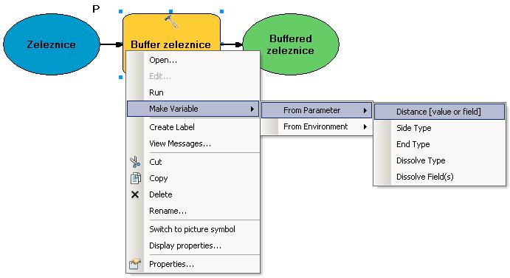The width and height of the screenshot is (510, 278).
Task: Choose Cut in the context menu
Action: tap(193, 162)
